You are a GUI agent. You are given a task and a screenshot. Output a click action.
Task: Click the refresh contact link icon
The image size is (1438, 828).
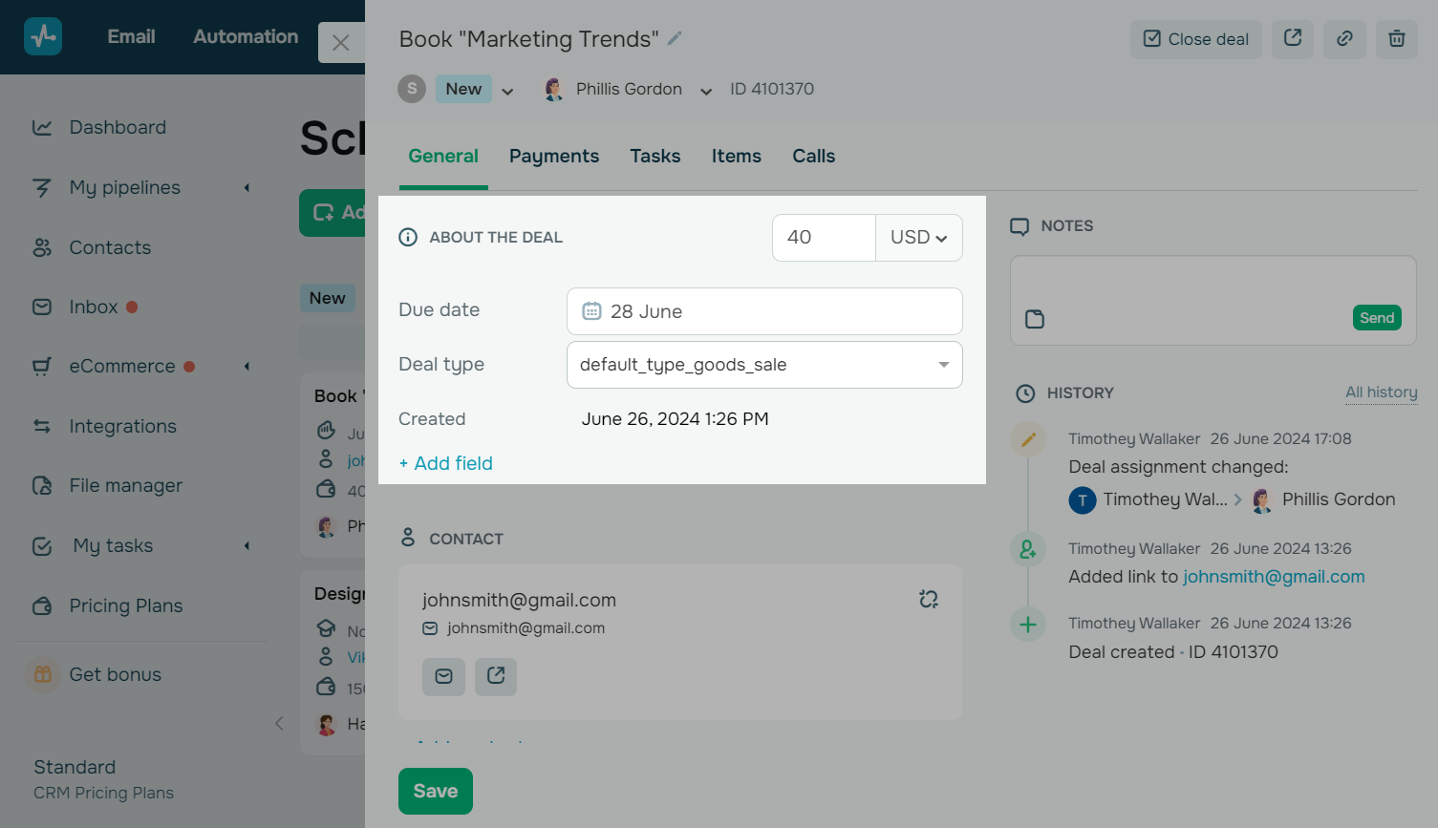click(x=929, y=599)
